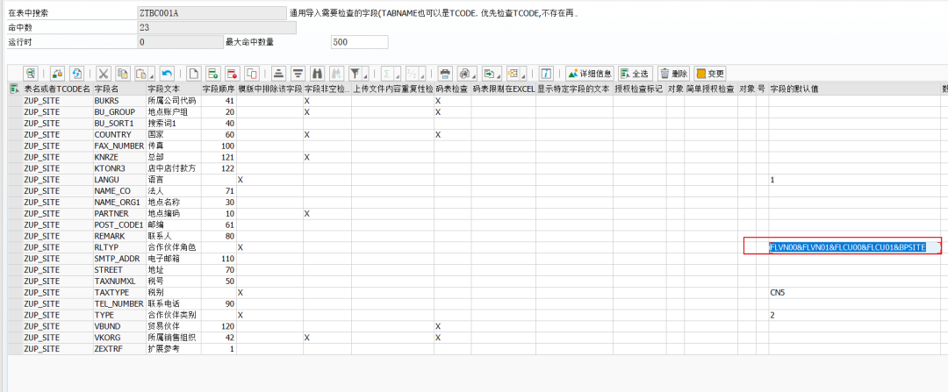This screenshot has height=392, width=948.
Task: Click the blue information icon
Action: pyautogui.click(x=546, y=74)
